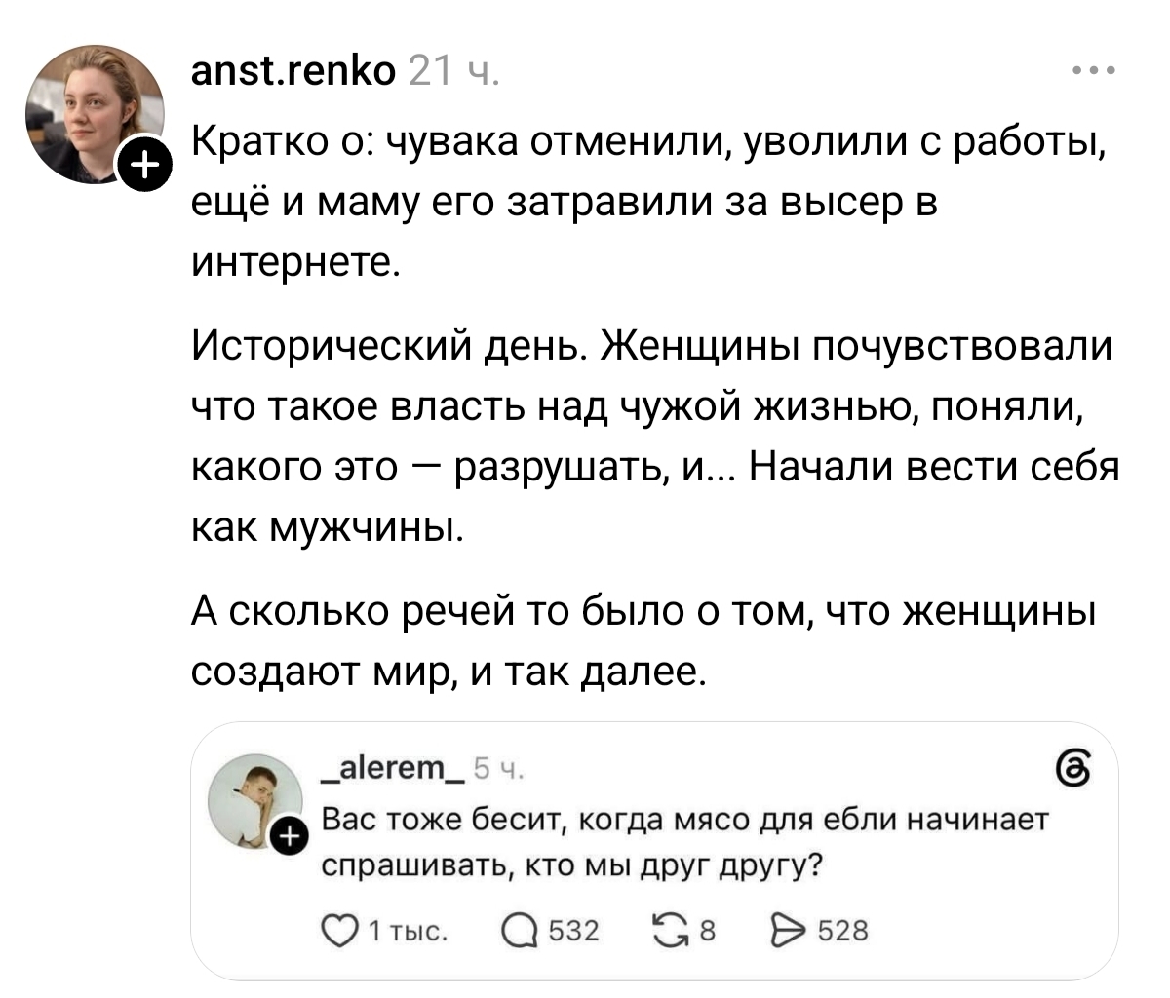Open the anst.renko username profile link

pyautogui.click(x=292, y=71)
